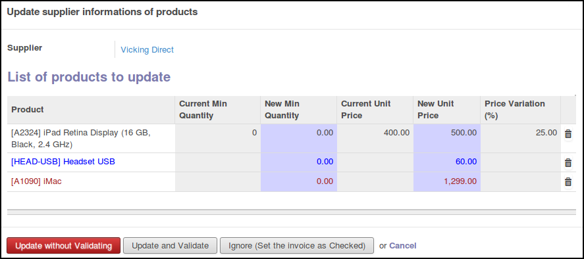Delete the Headset USB row
The width and height of the screenshot is (584, 259).
568,162
